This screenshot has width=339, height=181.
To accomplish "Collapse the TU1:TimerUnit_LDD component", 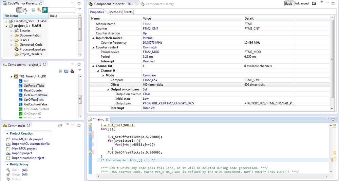I will 11,77.
